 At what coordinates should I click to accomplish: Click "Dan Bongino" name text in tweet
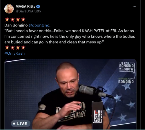(16, 25)
